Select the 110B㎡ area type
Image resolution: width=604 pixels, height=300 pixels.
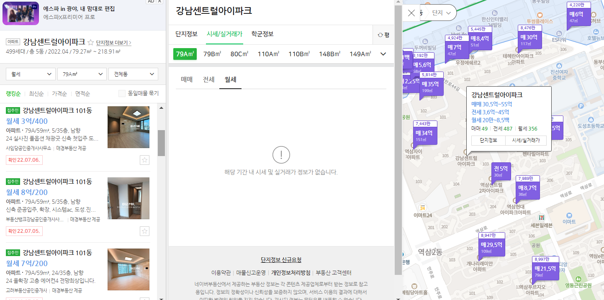click(299, 54)
